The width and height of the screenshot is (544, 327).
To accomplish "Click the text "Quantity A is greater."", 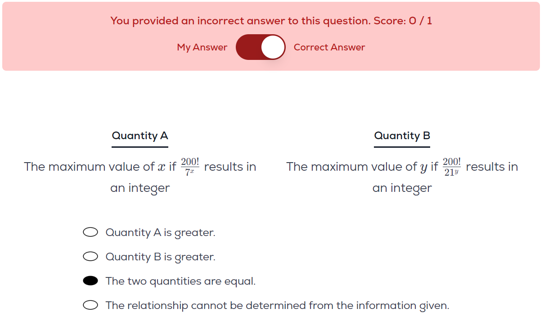I will click(161, 233).
